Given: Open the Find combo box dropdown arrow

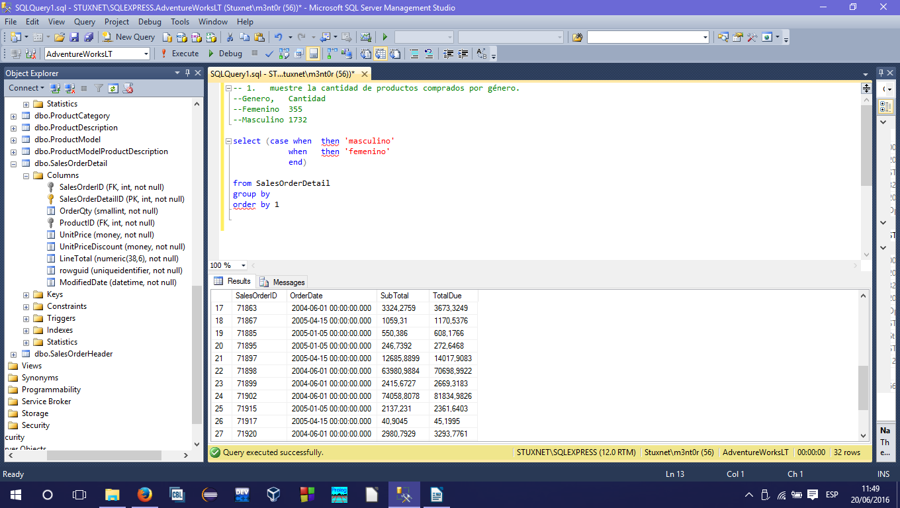Looking at the screenshot, I should pyautogui.click(x=707, y=37).
